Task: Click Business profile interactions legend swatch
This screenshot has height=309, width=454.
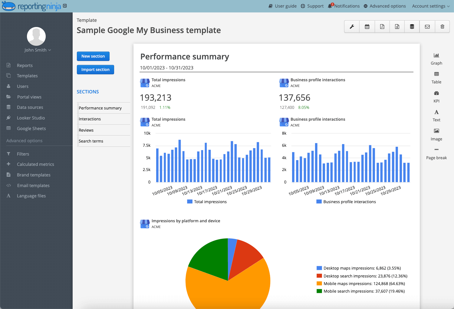Action: click(319, 202)
